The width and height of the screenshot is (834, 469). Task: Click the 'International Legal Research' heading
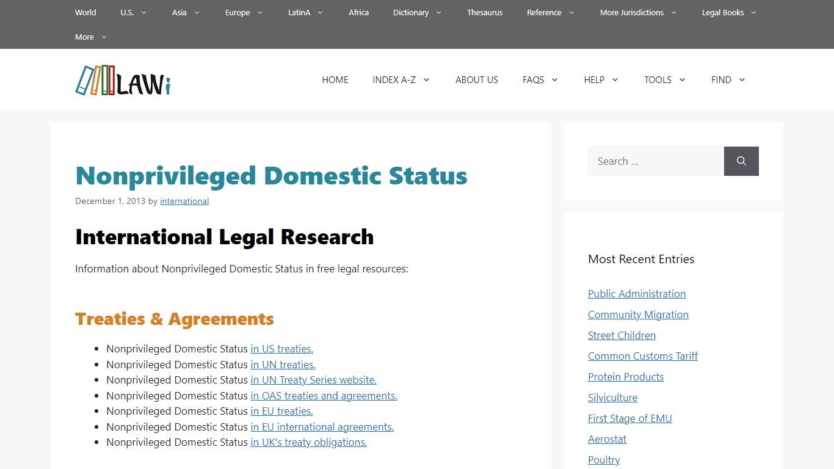pos(225,237)
